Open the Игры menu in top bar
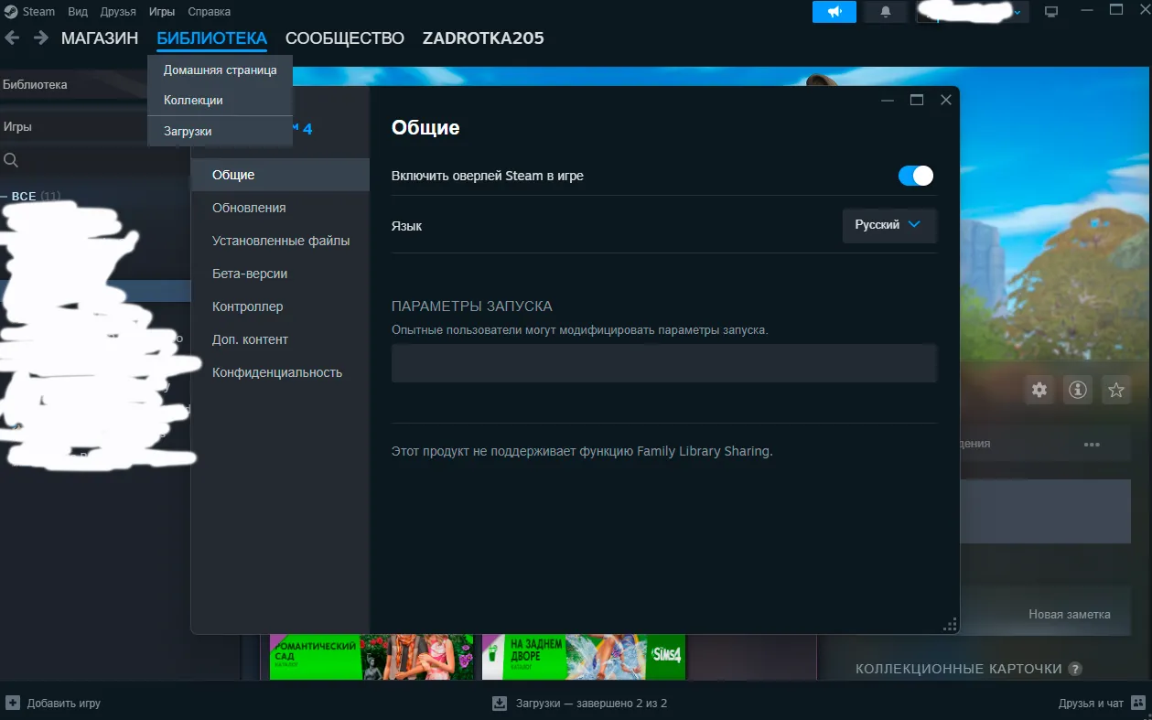This screenshot has width=1152, height=720. click(162, 12)
